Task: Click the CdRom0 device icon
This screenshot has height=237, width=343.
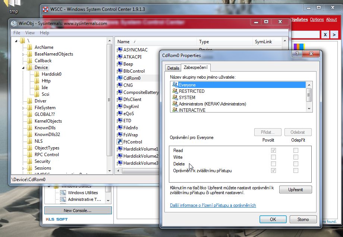Action: [120, 78]
